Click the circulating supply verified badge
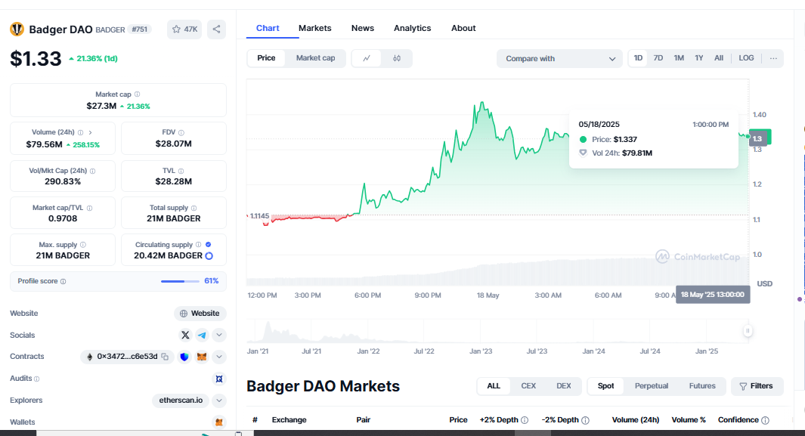The width and height of the screenshot is (805, 436). pyautogui.click(x=209, y=245)
